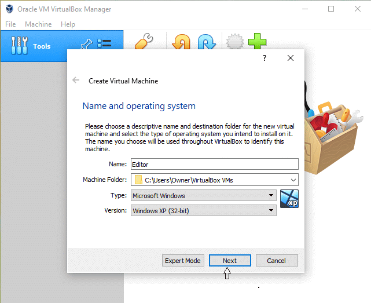Viewport: 371px width, 303px height.
Task: Open the Help menu
Action: [68, 24]
